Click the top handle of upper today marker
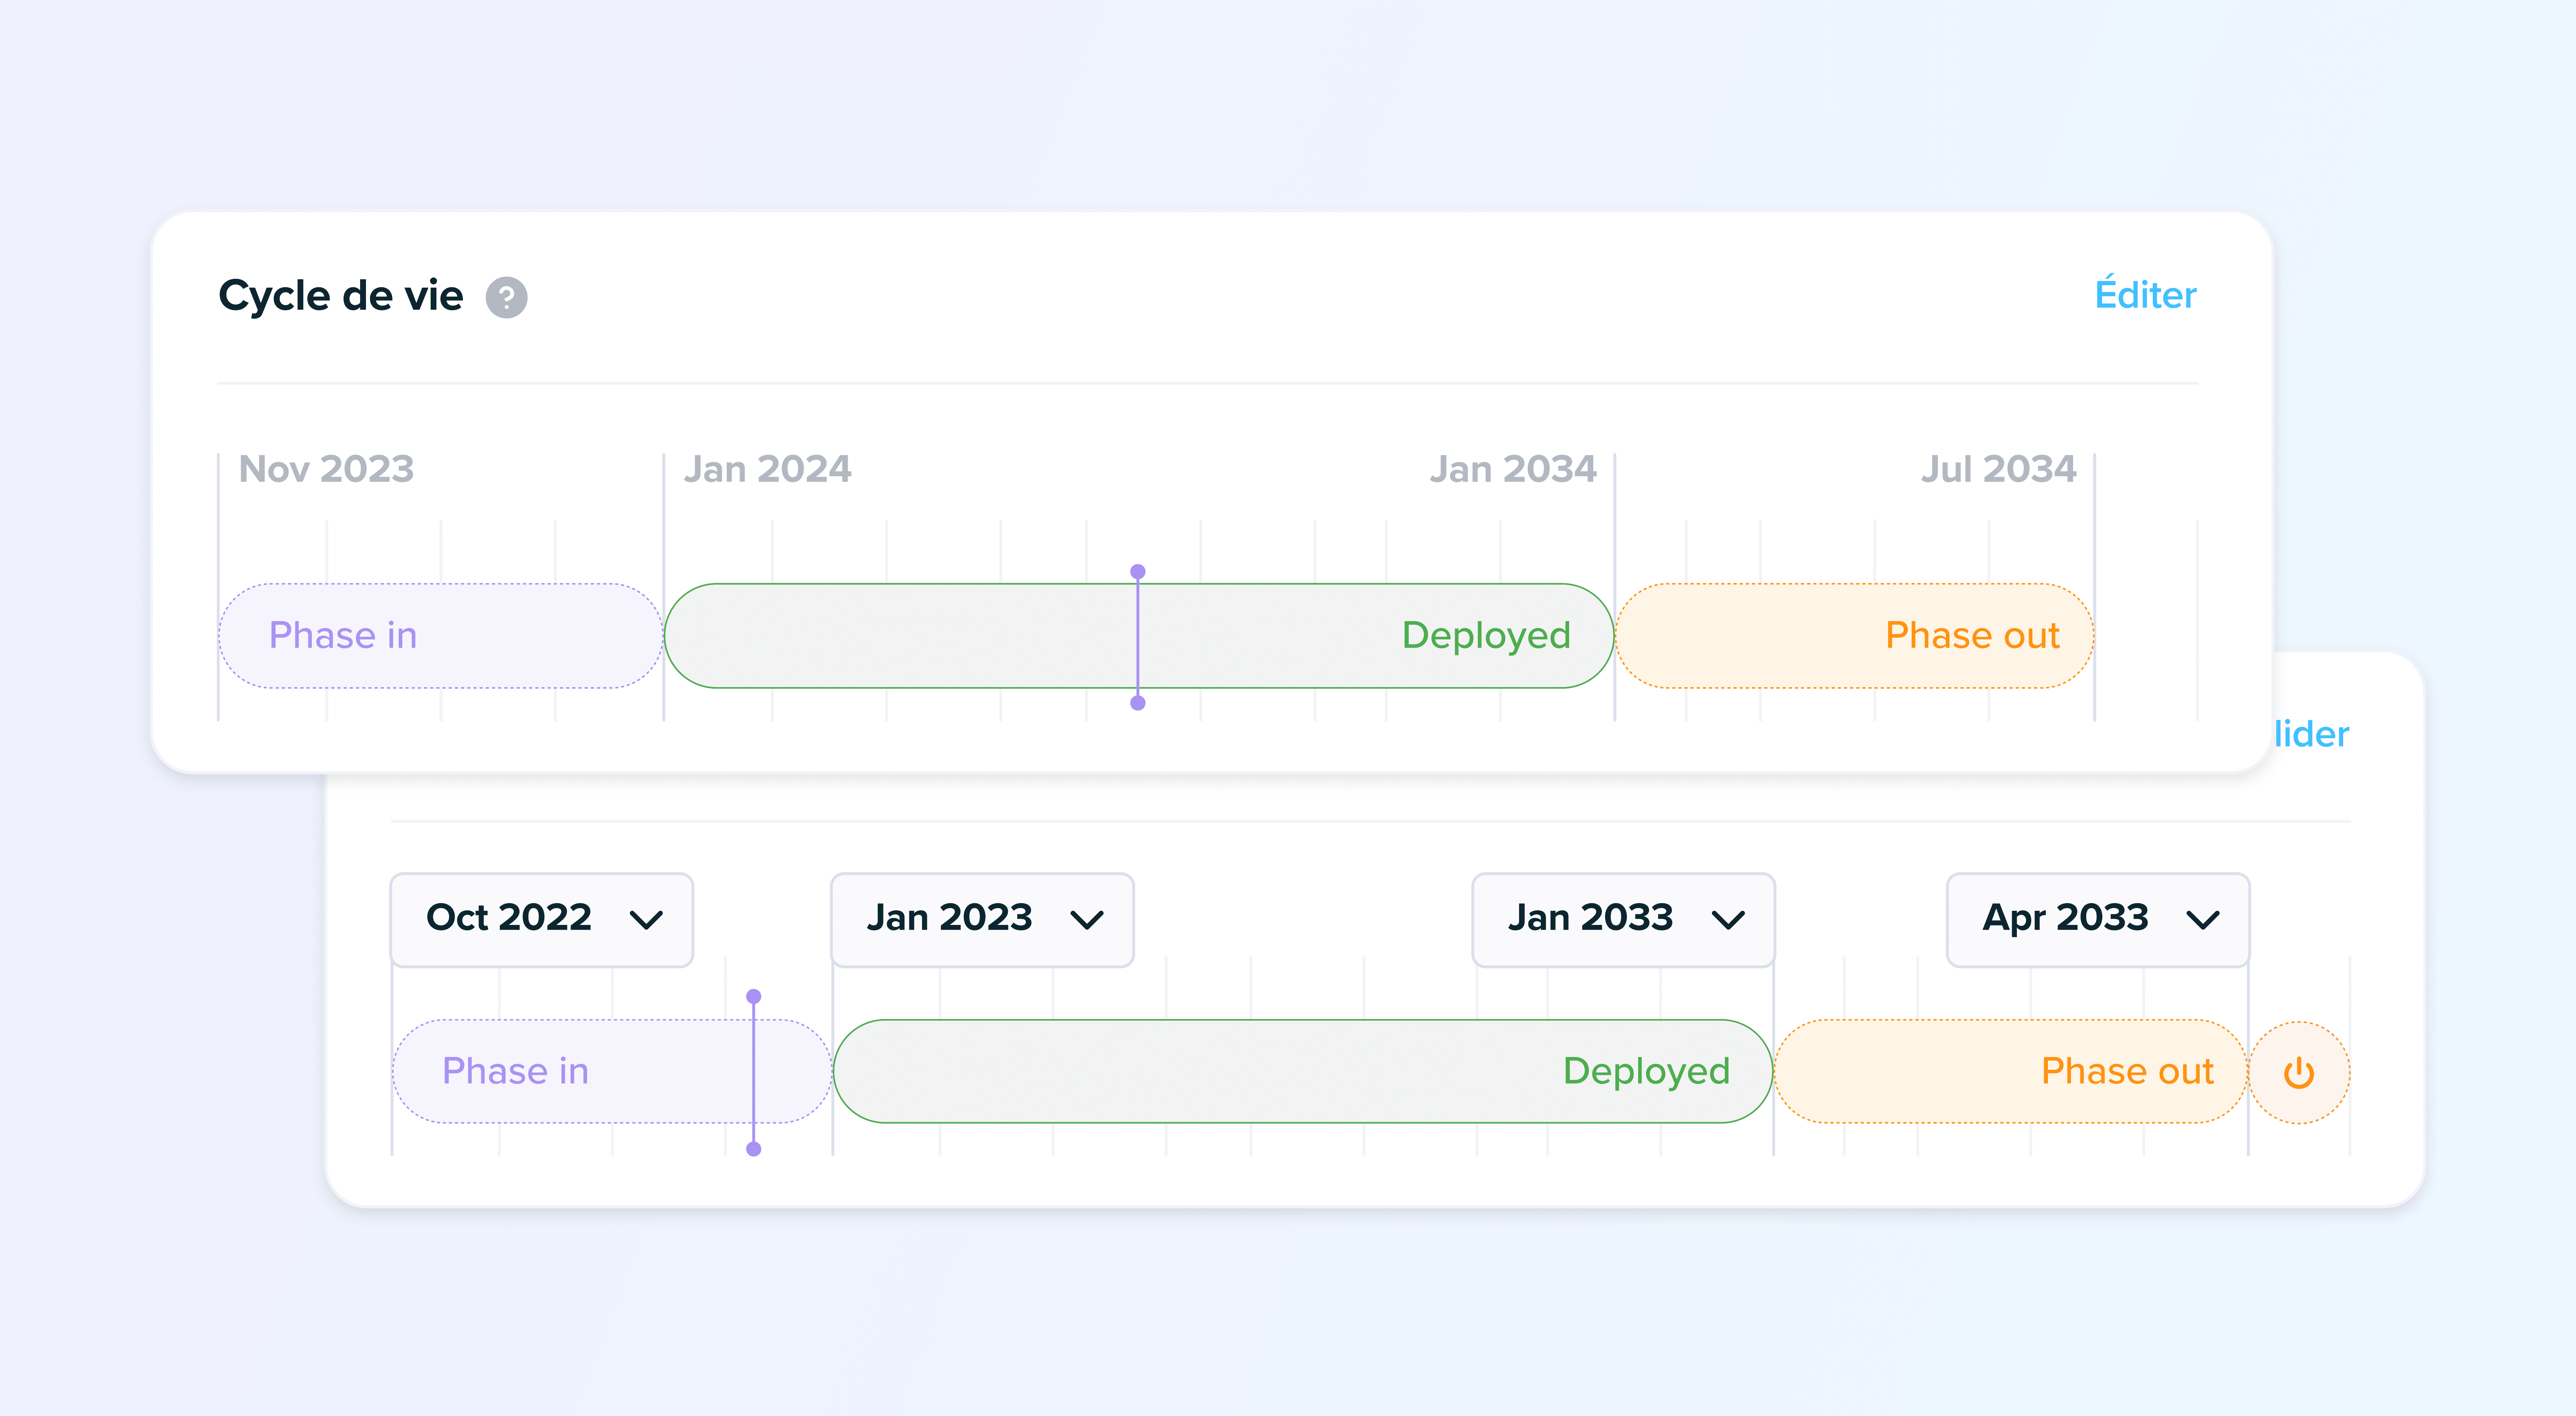Screen dimensions: 2576x1416 [x=1137, y=572]
